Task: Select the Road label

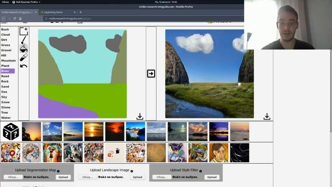Action: (5, 76)
